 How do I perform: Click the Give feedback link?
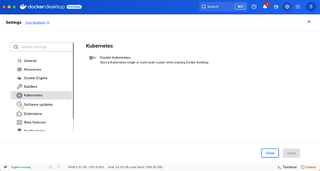pyautogui.click(x=35, y=23)
